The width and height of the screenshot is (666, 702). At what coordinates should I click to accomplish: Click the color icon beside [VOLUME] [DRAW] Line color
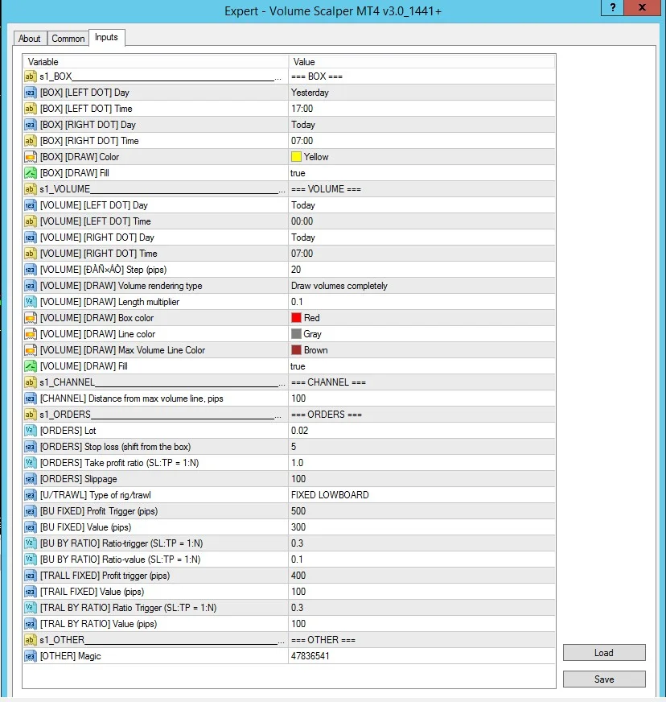30,334
